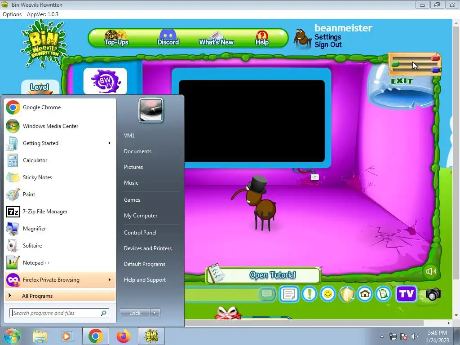Click the user account picture in Start menu
Screen dimensions: 460x345
(151, 110)
